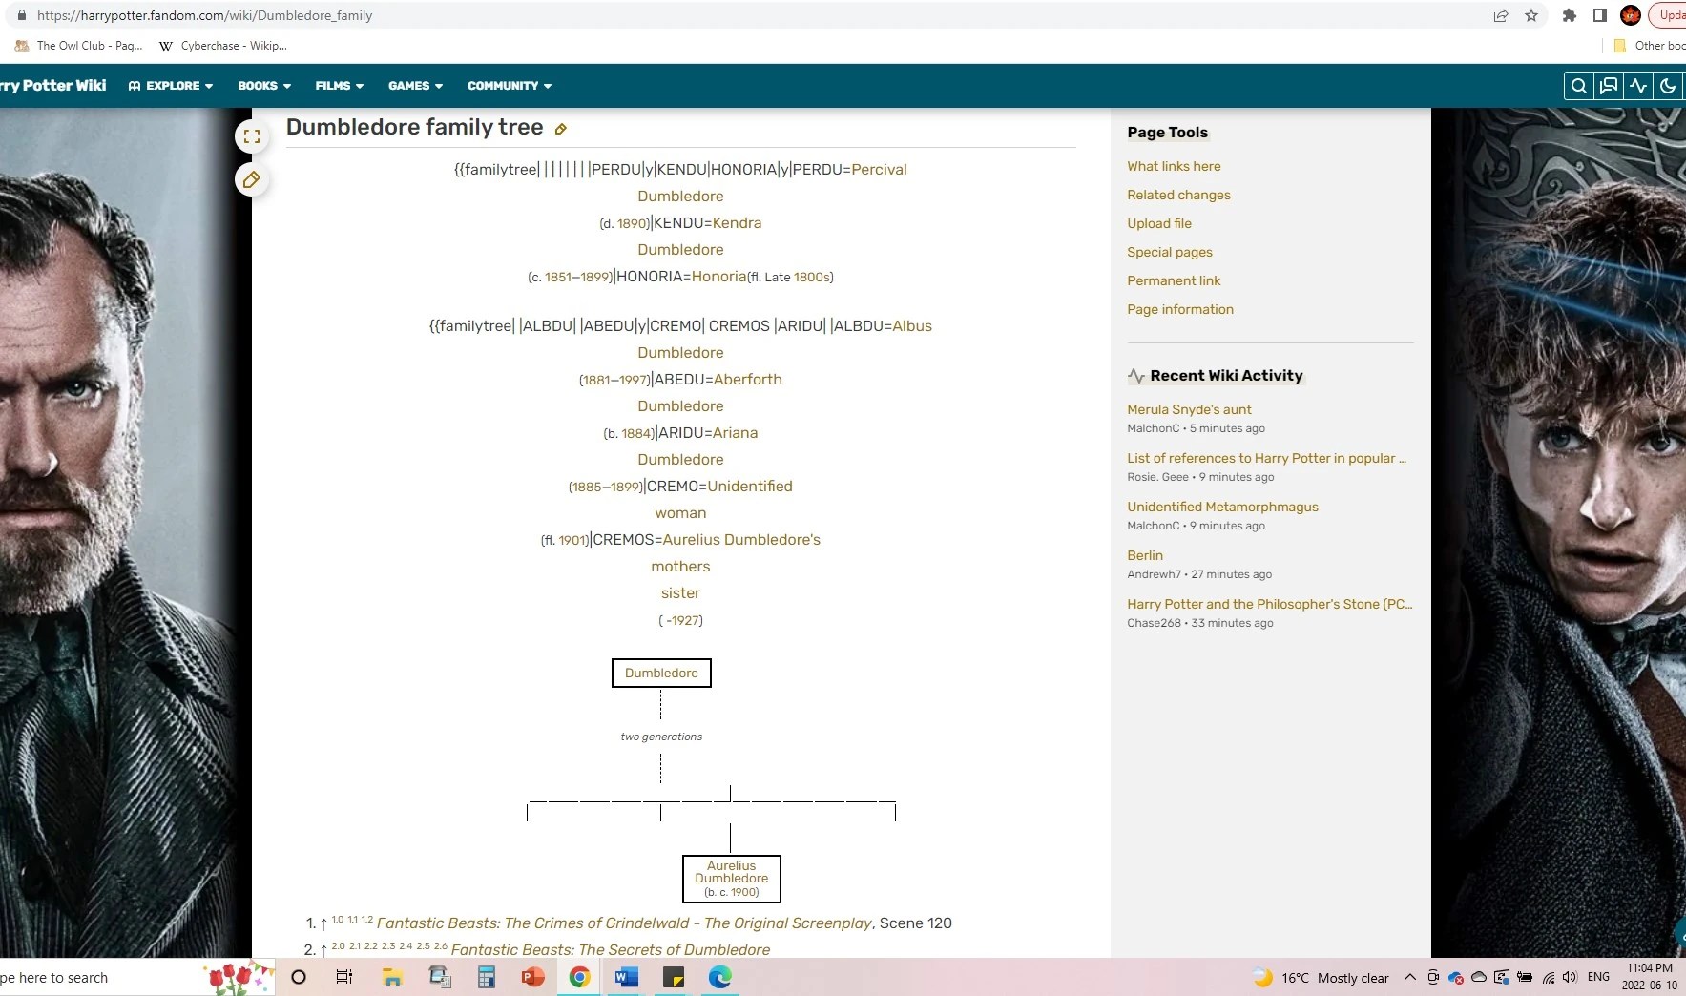Screen dimensions: 1686x996
Task: Expand the family tree with the fullscreen icon
Action: pyautogui.click(x=252, y=135)
